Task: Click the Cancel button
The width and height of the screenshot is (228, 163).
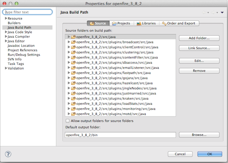Action: point(180,154)
